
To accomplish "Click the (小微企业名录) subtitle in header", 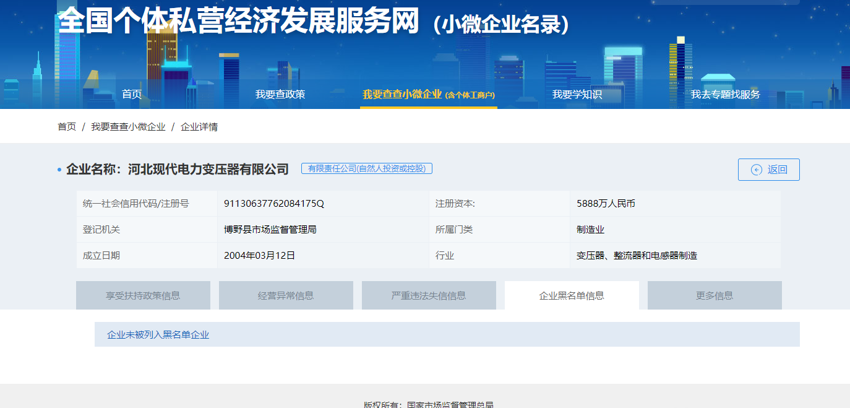I will 500,24.
